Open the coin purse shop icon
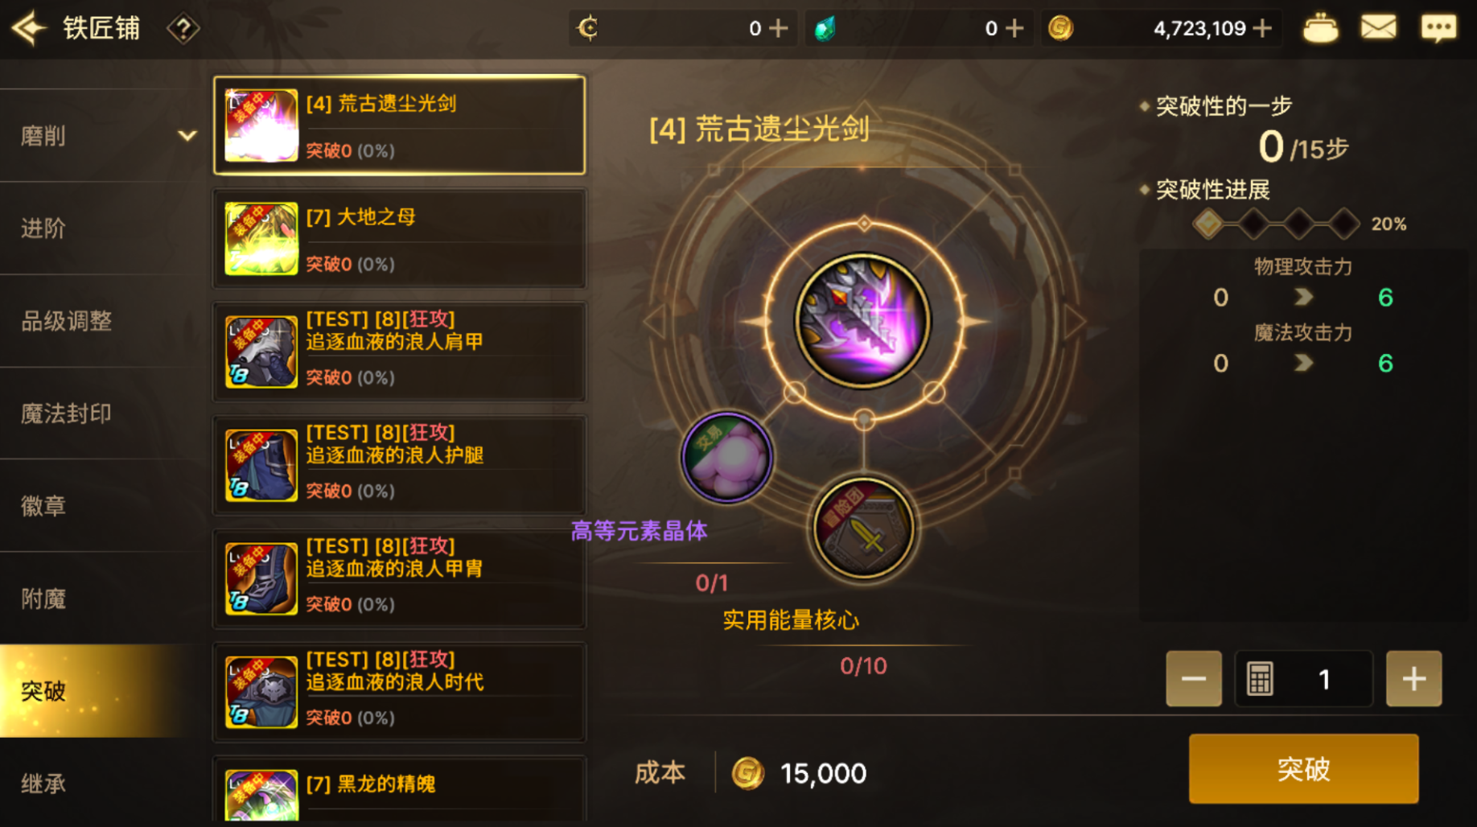Viewport: 1477px width, 827px height. pos(1320,28)
